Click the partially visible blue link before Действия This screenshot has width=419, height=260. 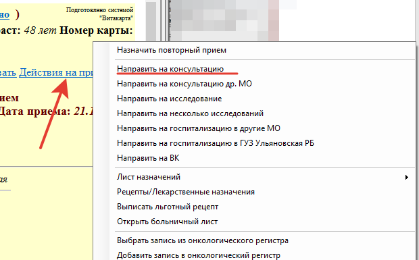coord(8,72)
